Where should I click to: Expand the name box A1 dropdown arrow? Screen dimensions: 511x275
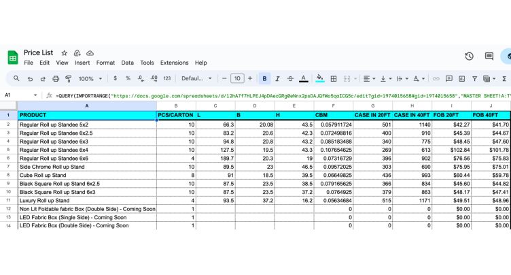pyautogui.click(x=35, y=95)
